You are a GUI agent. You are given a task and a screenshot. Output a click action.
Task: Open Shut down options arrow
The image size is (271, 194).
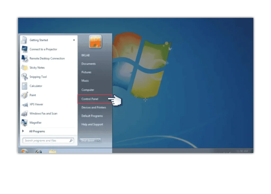(x=98, y=140)
